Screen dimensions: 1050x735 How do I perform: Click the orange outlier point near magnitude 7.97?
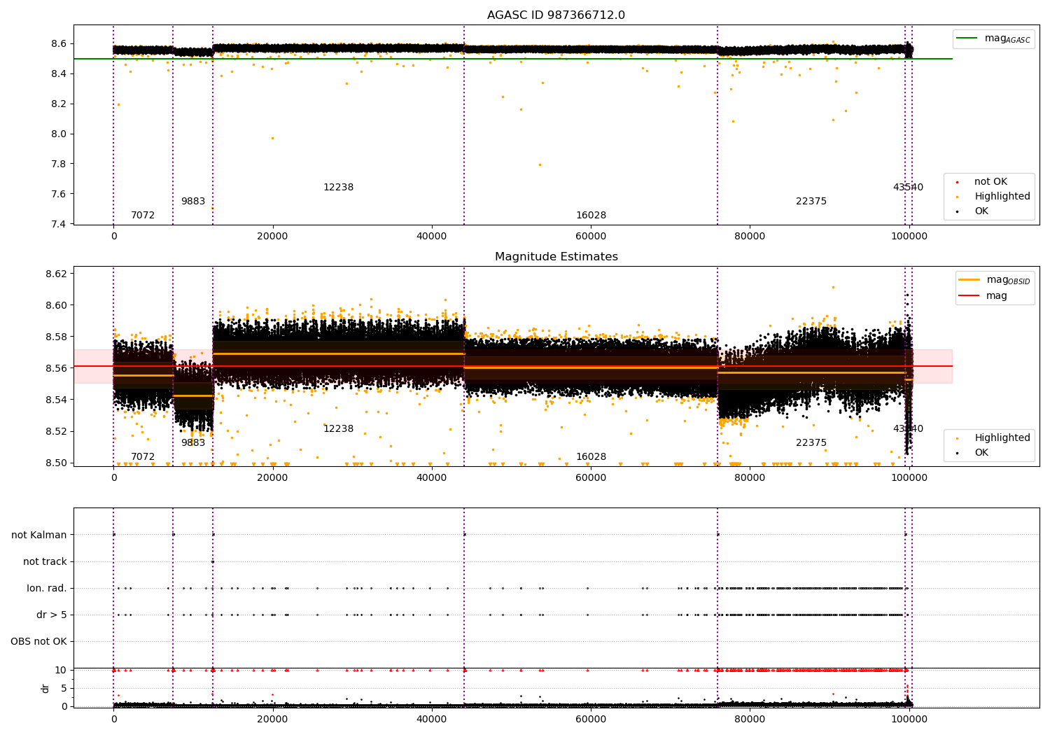(x=272, y=138)
